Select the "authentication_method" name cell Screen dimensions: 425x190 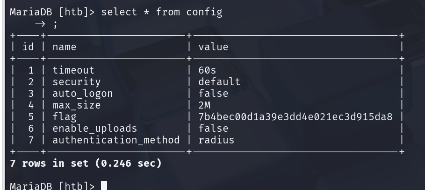click(116, 140)
